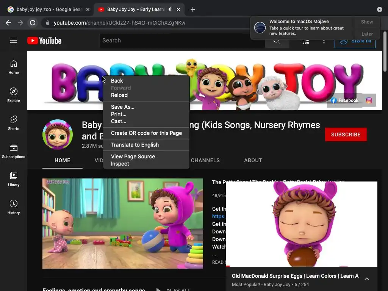Image resolution: width=388 pixels, height=291 pixels.
Task: Click the search magnifier button
Action: 277,41
